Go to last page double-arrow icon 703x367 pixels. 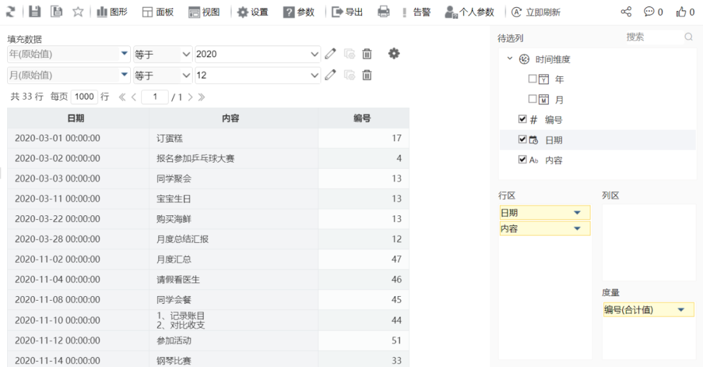(202, 97)
